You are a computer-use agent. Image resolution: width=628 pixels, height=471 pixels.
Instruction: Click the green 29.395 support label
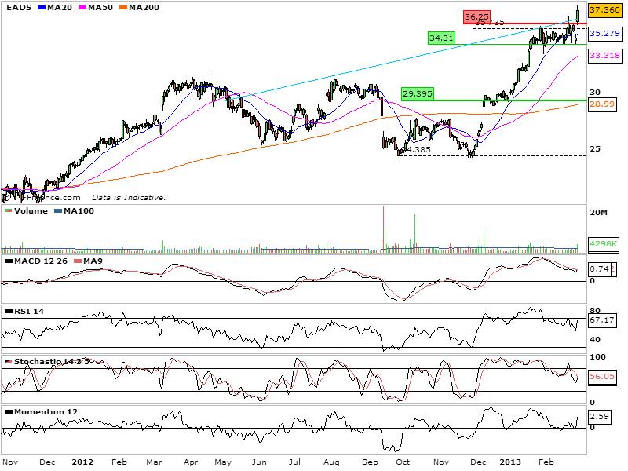[418, 93]
